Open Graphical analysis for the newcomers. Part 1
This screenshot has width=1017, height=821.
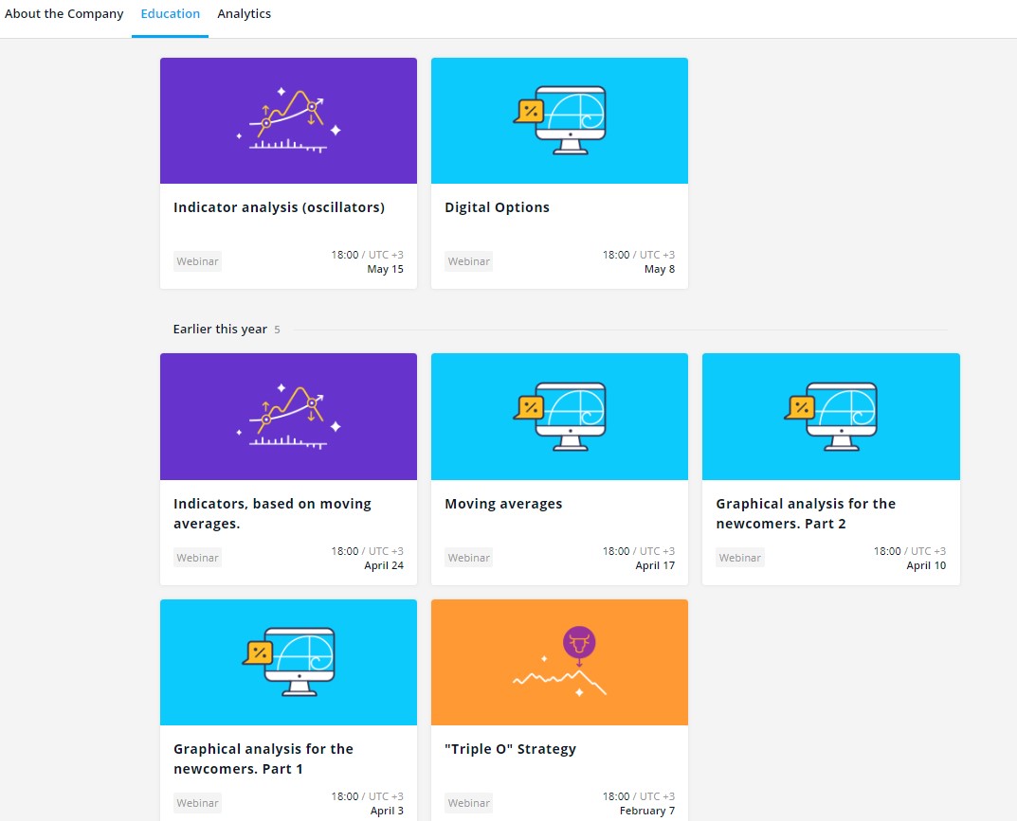(x=263, y=759)
